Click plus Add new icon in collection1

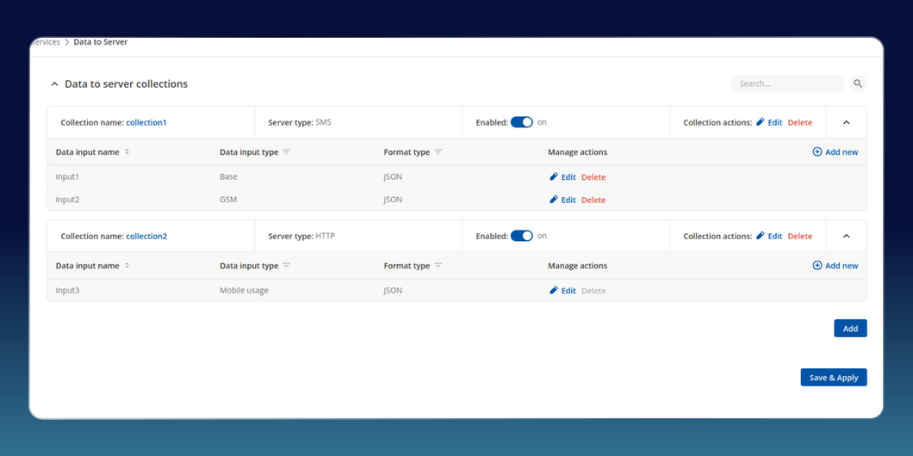[x=817, y=152]
